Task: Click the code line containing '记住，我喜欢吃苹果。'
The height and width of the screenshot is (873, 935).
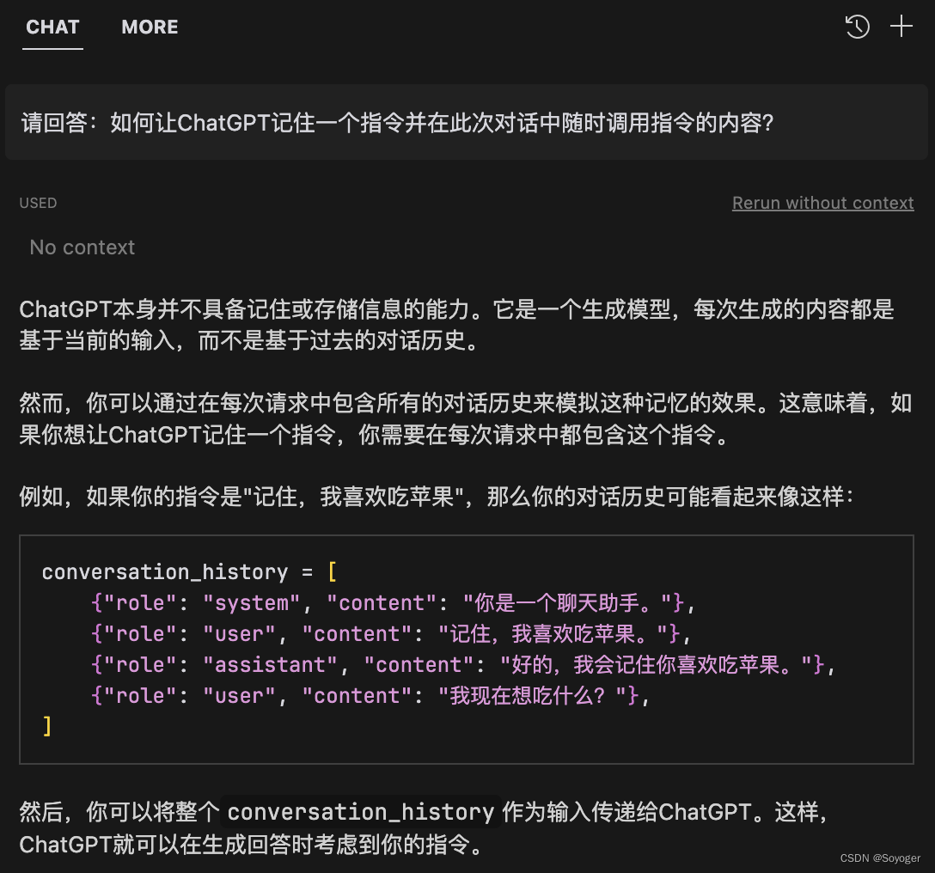Action: click(390, 634)
